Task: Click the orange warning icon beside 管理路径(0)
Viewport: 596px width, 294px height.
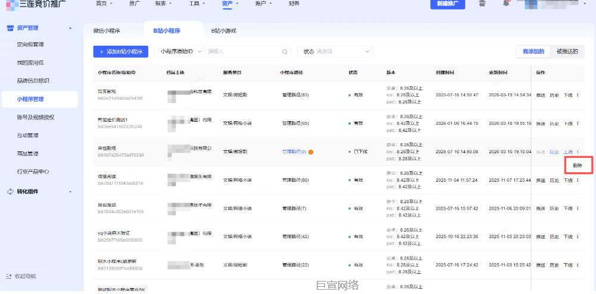Action: (x=311, y=151)
